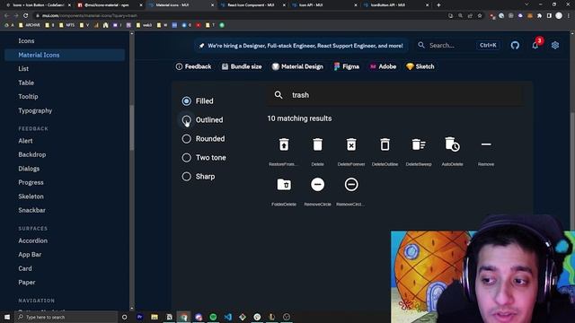
Task: Go to List in sidebar
Action: (23, 69)
